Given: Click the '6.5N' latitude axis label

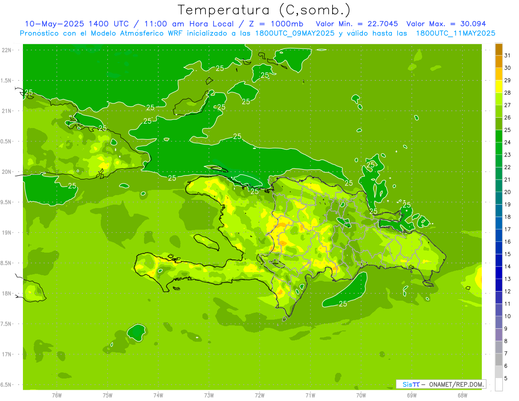Looking at the screenshot, I should pos(6,385).
